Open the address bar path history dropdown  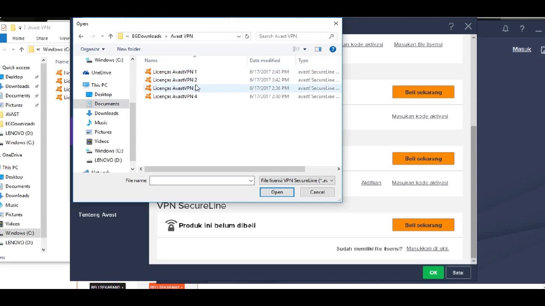point(238,36)
